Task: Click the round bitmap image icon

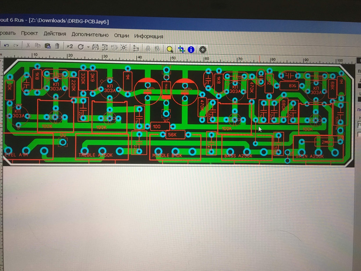Action: click(x=203, y=50)
